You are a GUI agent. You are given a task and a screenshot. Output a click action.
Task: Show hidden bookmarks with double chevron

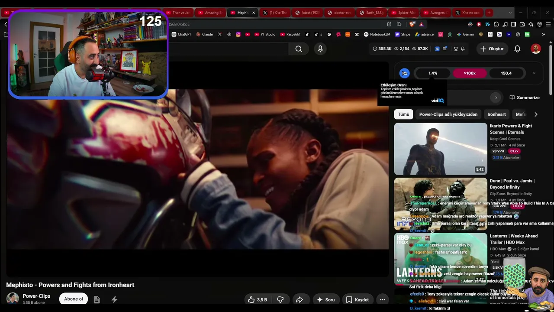[543, 34]
